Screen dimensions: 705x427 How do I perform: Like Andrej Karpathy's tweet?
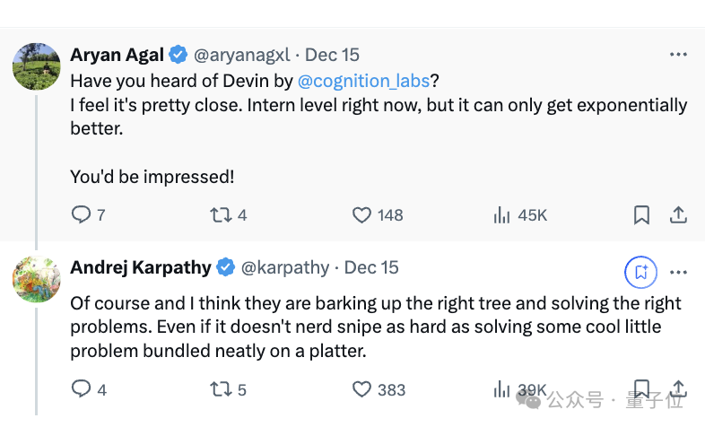tap(361, 389)
